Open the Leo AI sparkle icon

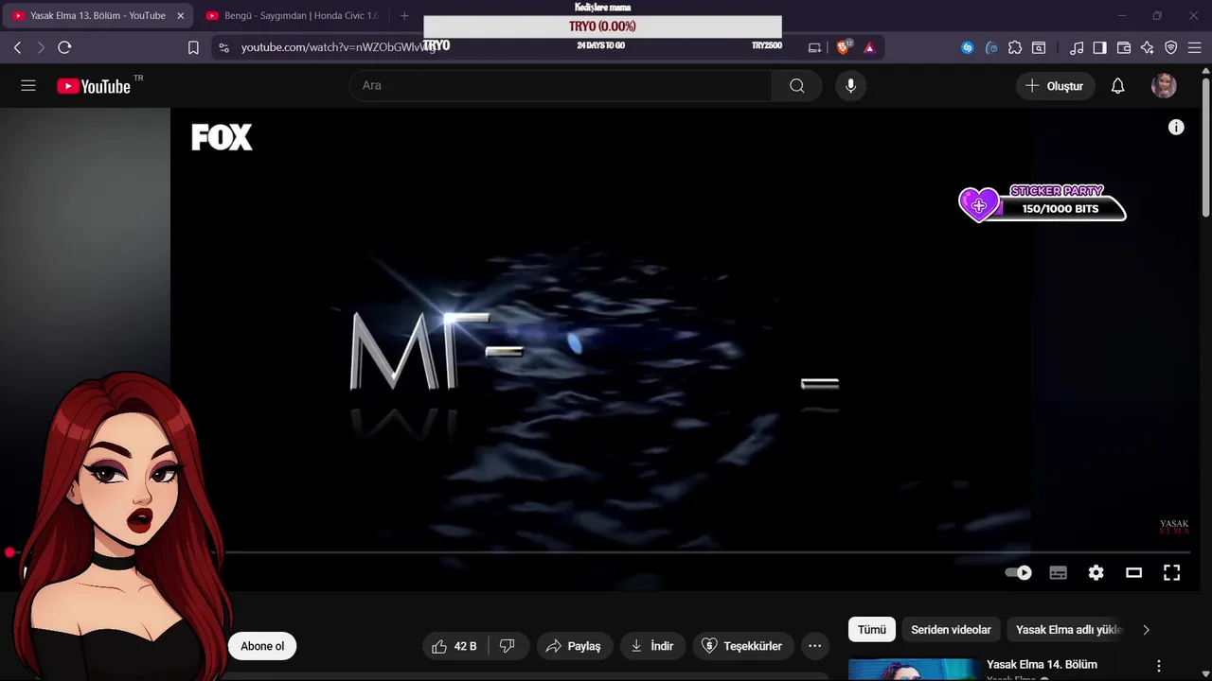(x=1147, y=47)
